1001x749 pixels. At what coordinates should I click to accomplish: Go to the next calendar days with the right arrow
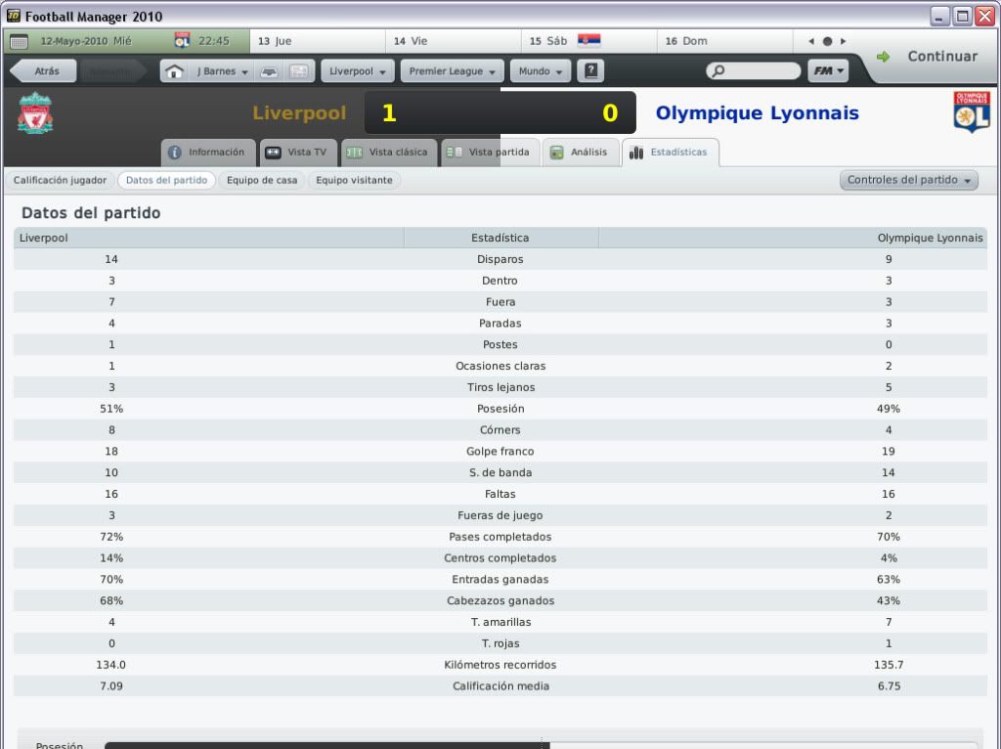pyautogui.click(x=844, y=41)
